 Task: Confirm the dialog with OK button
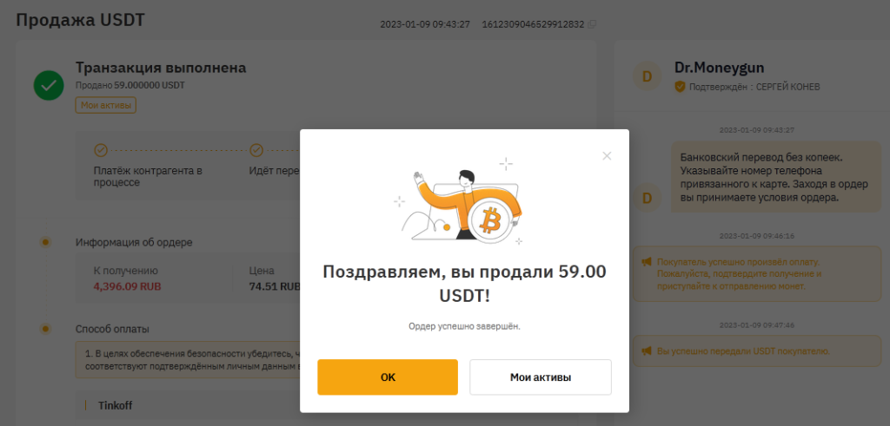point(388,377)
